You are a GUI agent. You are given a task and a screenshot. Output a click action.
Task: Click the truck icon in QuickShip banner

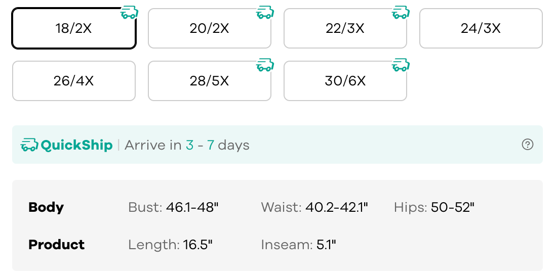(x=29, y=145)
